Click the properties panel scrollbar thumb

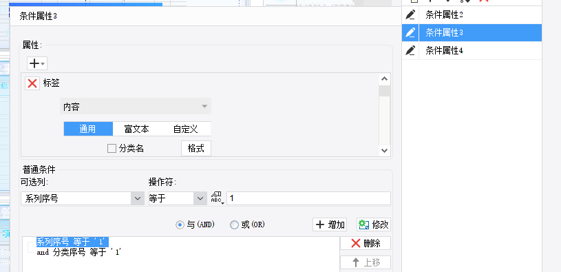[x=385, y=91]
